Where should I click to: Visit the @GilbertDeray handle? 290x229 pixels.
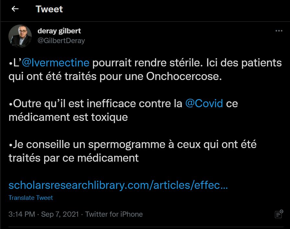61,41
